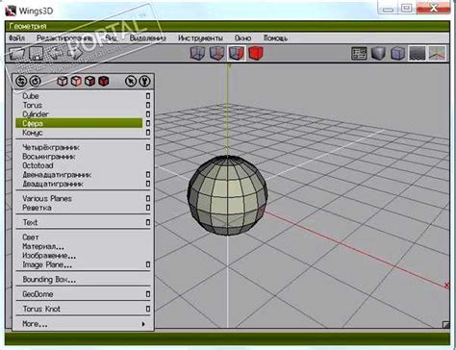
Task: Expand the More... submenu arrow
Action: (x=143, y=324)
